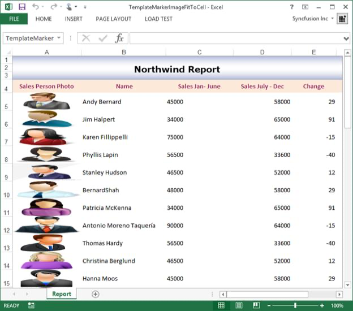Image resolution: width=353 pixels, height=311 pixels.
Task: Open the Name Box dropdown arrow
Action: (x=59, y=38)
